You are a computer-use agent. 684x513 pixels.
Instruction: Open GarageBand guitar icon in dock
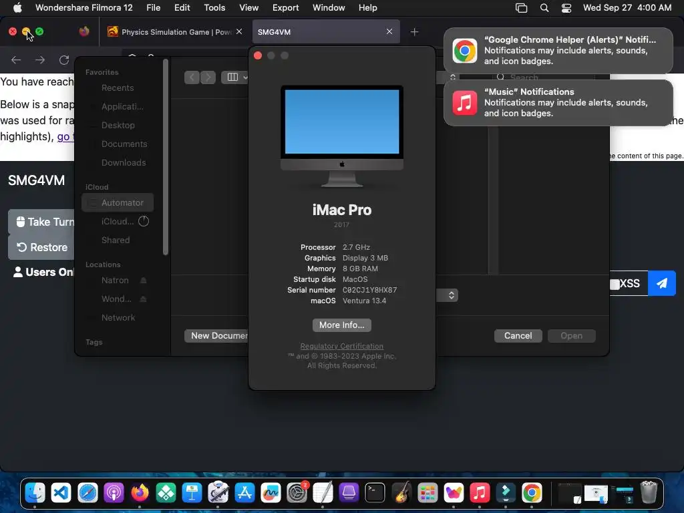pyautogui.click(x=401, y=493)
